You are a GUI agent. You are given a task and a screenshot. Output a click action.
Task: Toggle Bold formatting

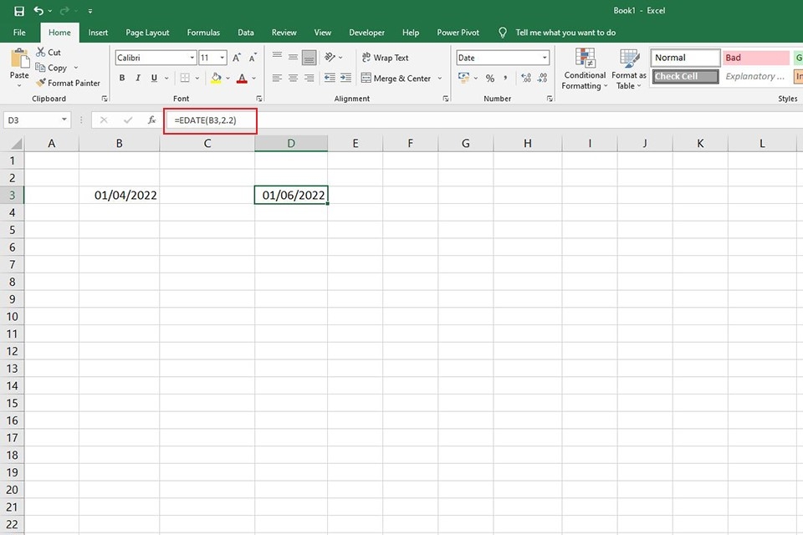(x=122, y=79)
